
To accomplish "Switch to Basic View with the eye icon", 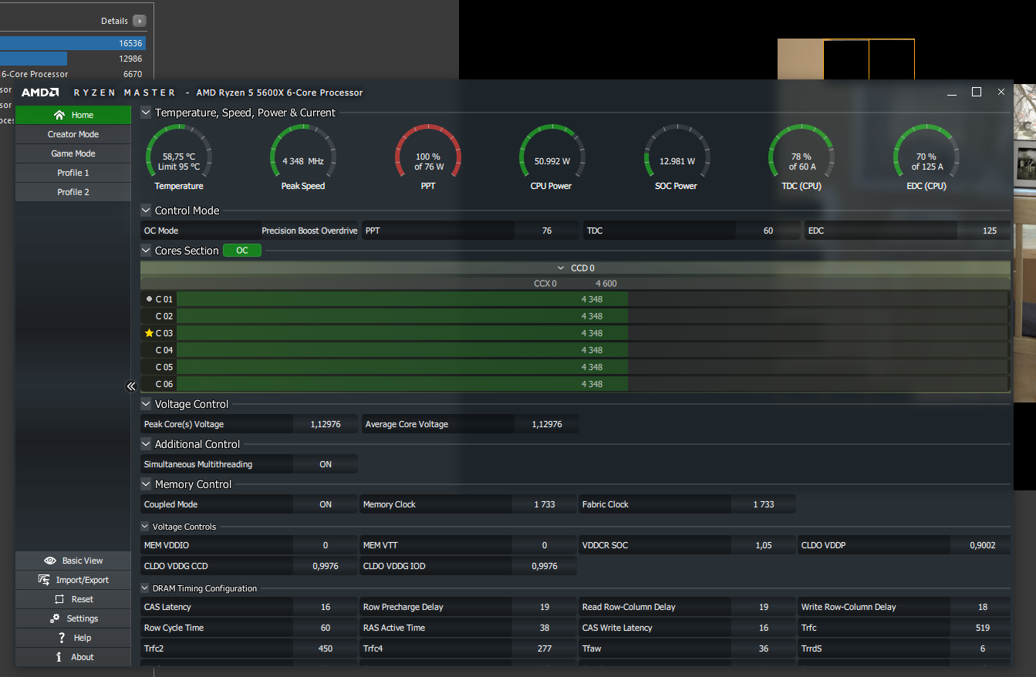I will pyautogui.click(x=73, y=561).
